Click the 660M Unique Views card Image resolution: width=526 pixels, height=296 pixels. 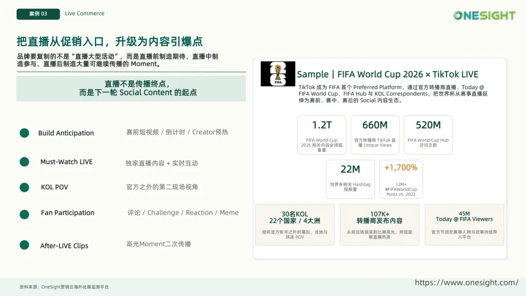(375, 135)
